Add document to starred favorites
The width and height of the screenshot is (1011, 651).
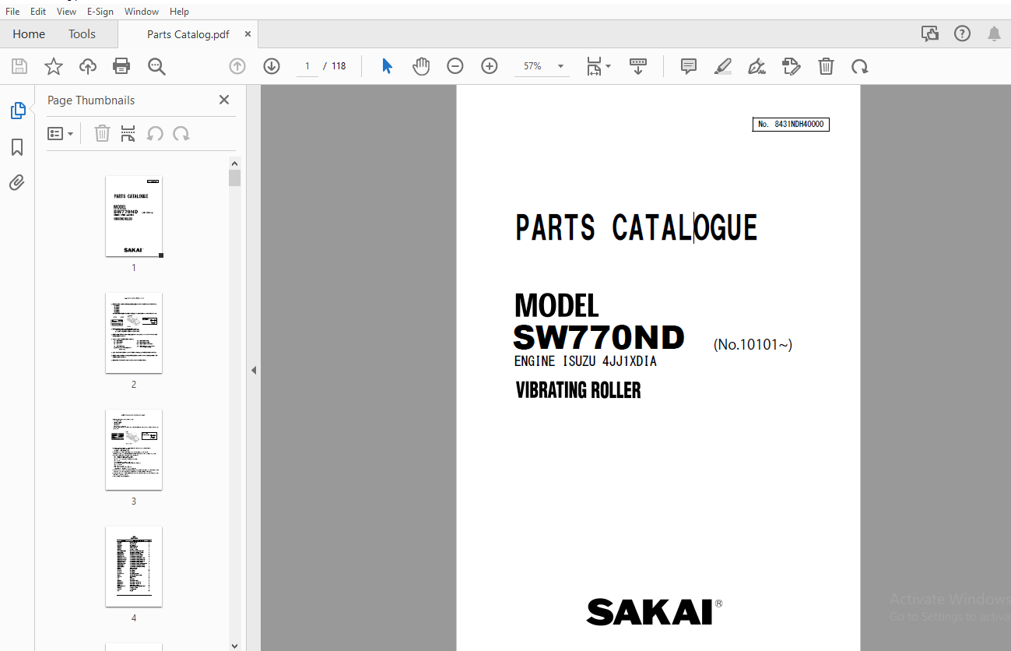54,66
